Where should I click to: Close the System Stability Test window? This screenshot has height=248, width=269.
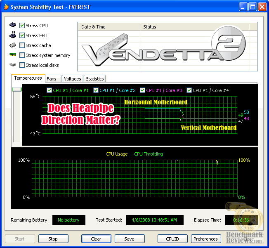262,7
